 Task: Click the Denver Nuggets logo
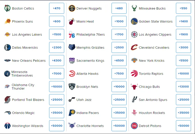point(72,8)
